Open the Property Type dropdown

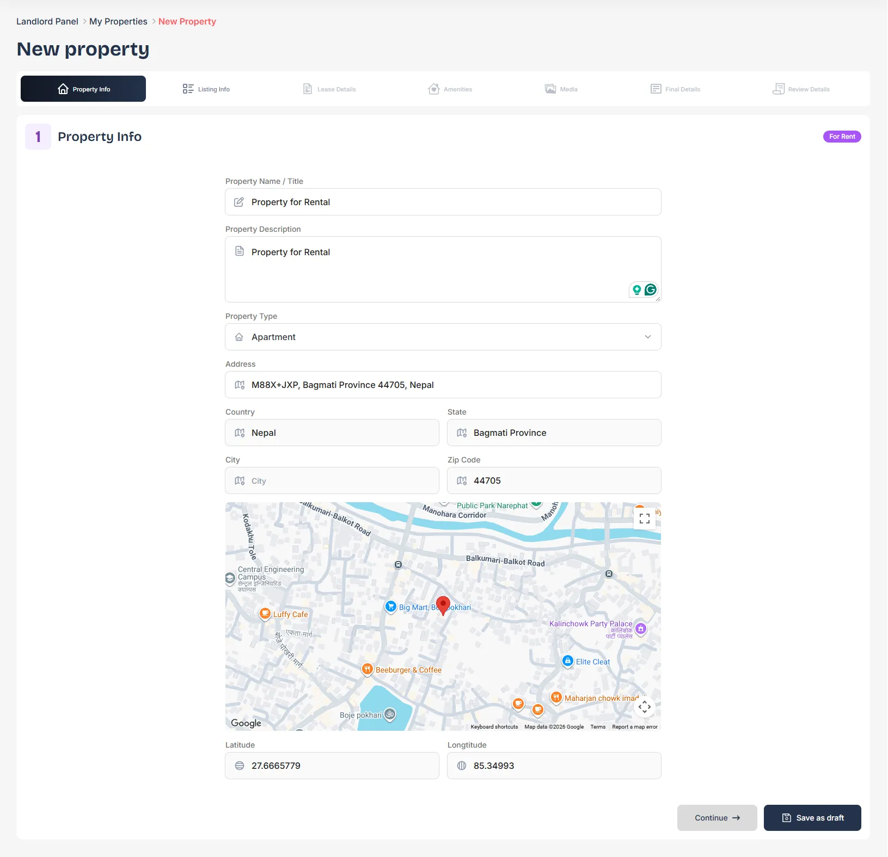click(443, 337)
